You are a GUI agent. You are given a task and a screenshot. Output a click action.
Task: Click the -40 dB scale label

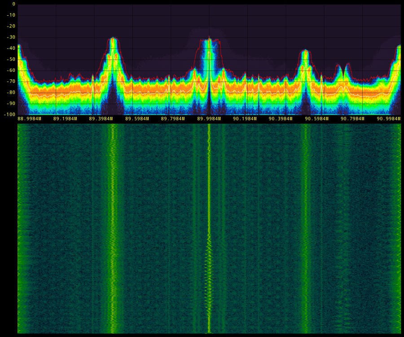(x=11, y=48)
